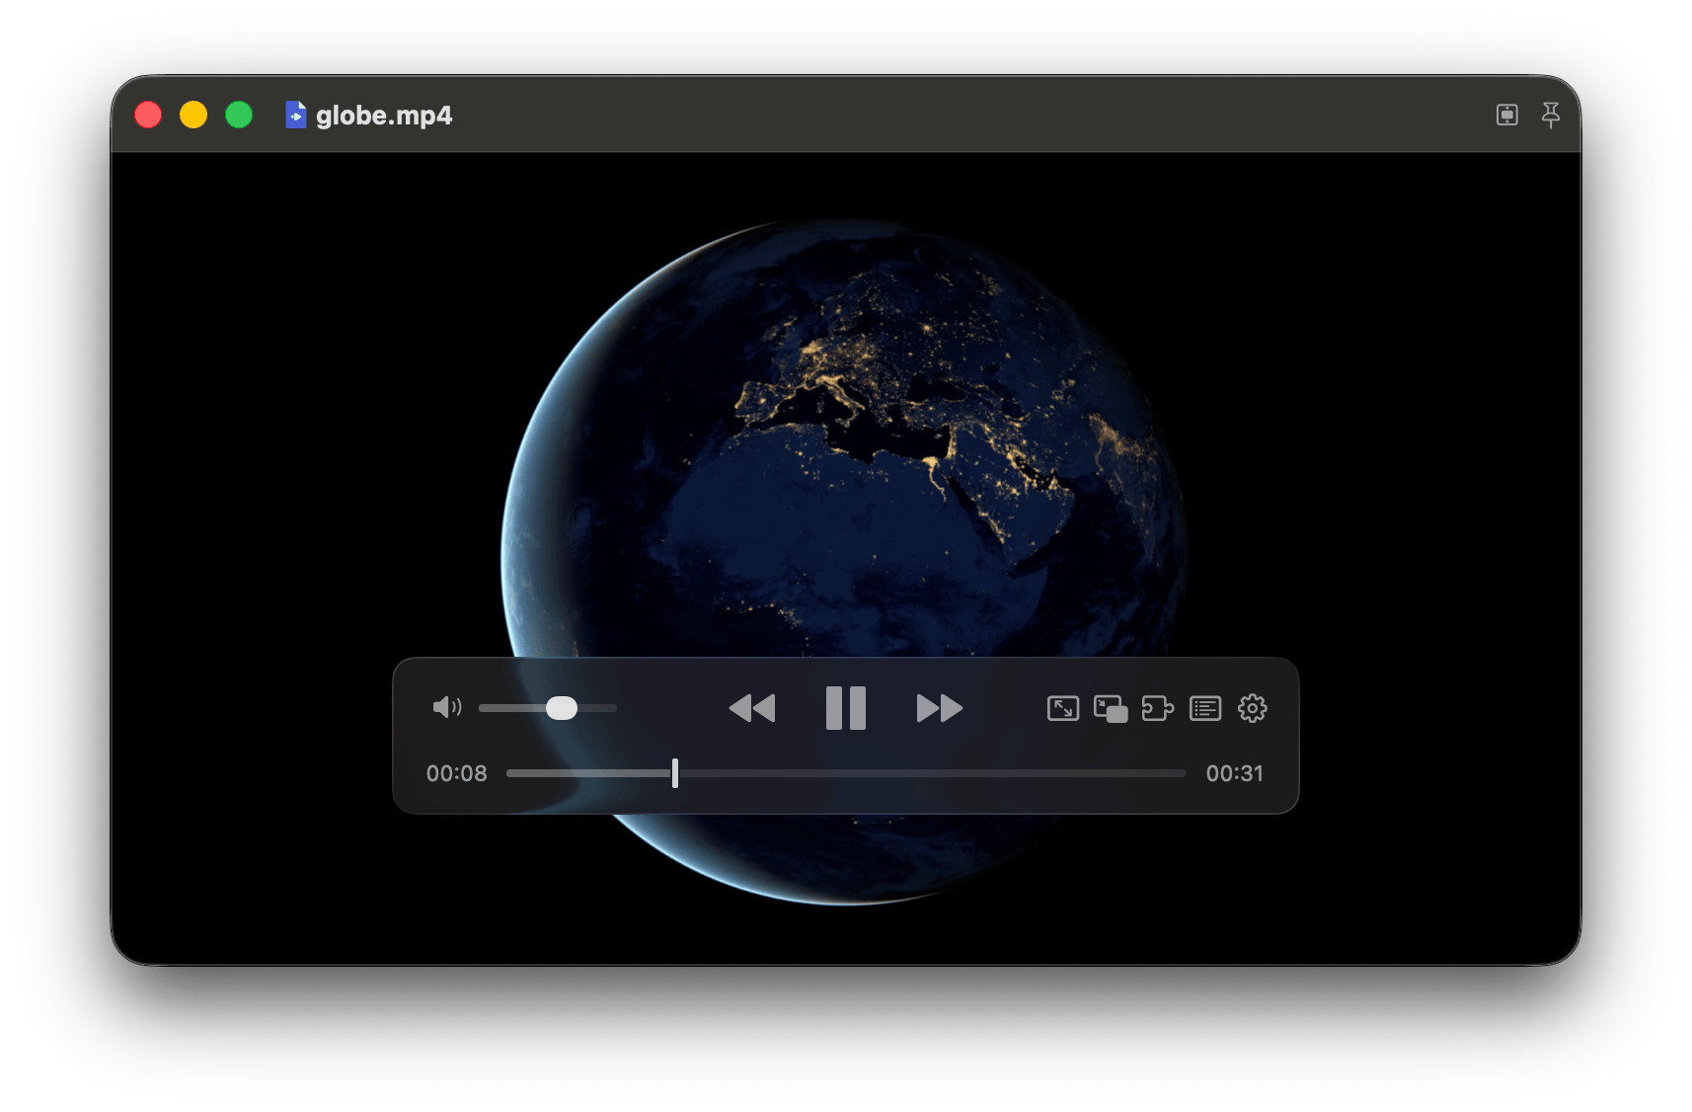Toggle fullscreen with the expand-arrows icon
Image resolution: width=1692 pixels, height=1112 pixels.
1063,708
